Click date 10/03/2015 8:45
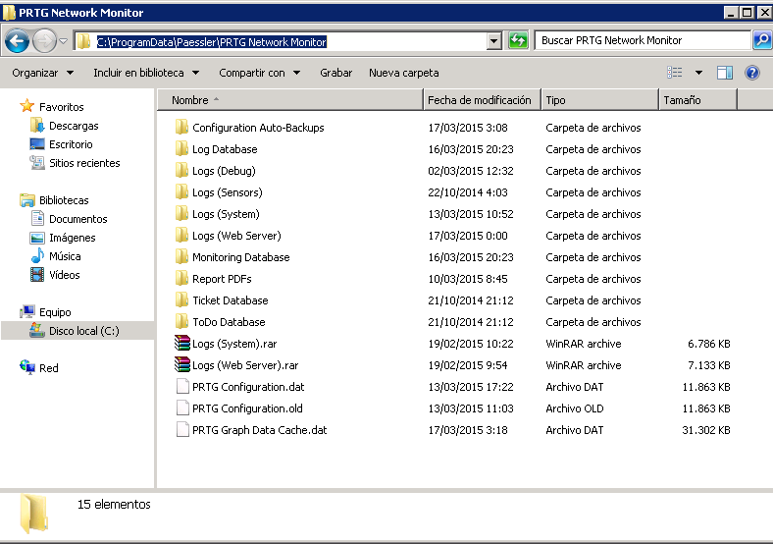The height and width of the screenshot is (544, 773). click(x=468, y=279)
